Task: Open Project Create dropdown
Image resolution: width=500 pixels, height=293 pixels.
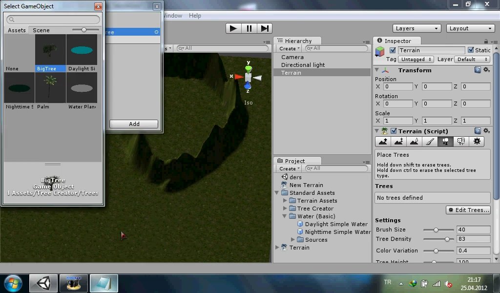Action: [289, 168]
